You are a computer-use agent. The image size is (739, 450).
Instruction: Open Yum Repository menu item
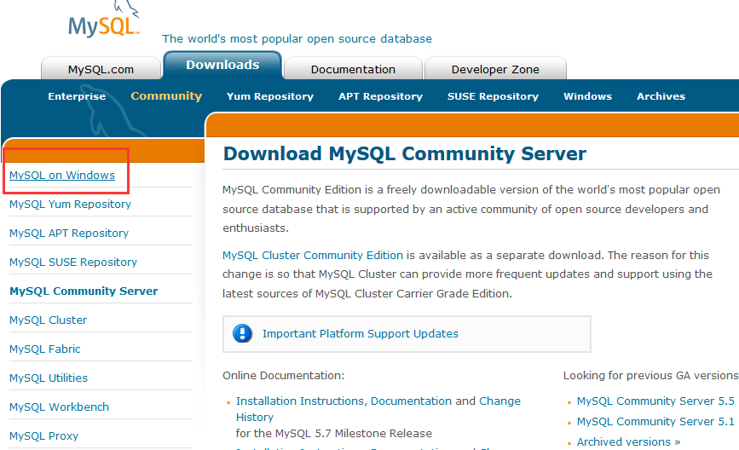click(x=270, y=96)
